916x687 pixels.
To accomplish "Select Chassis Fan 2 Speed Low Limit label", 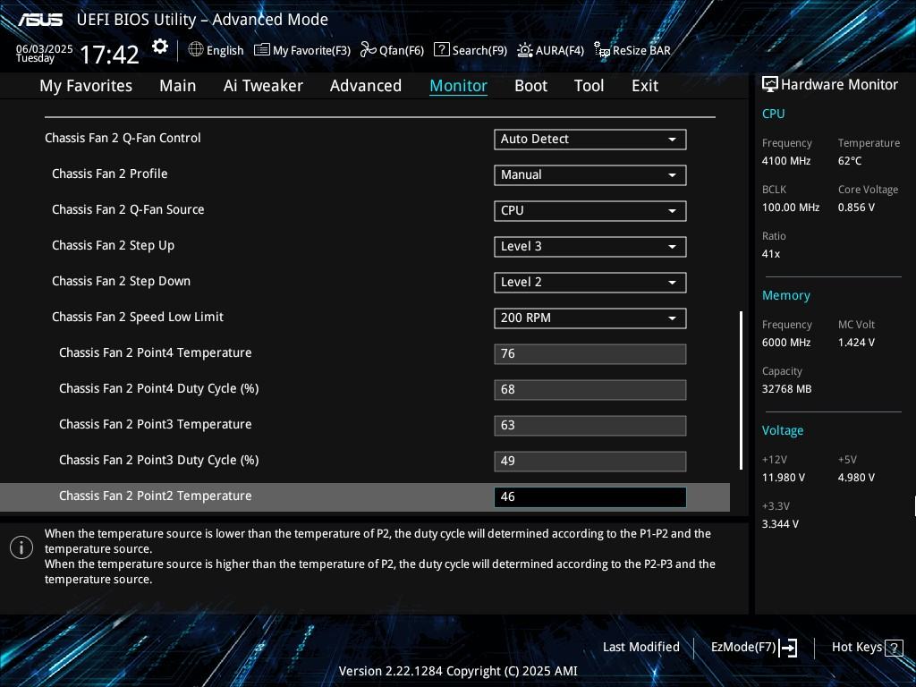I will [137, 318].
